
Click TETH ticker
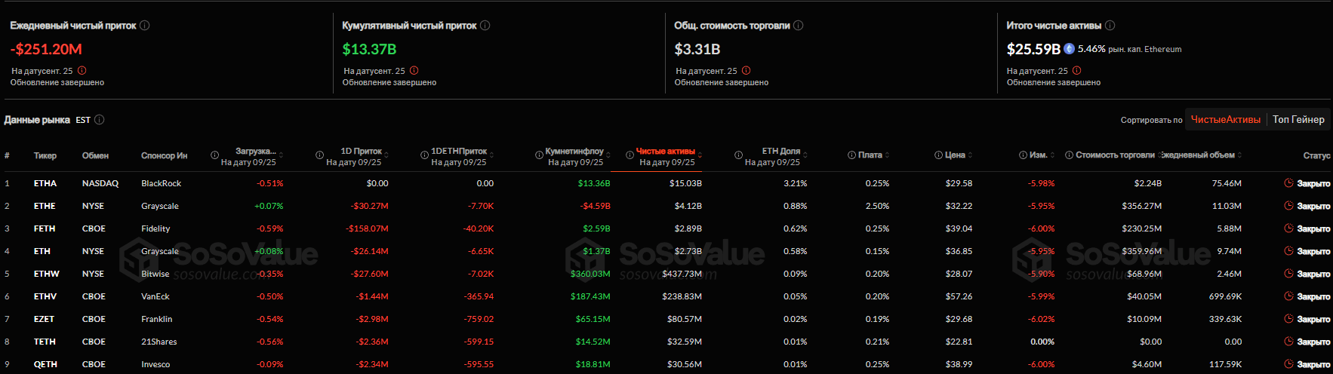(45, 342)
